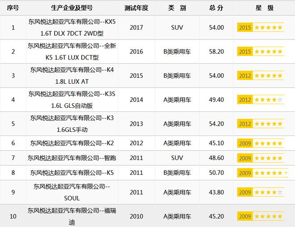Click the 序号 column header
This screenshot has height=227, width=295.
[x=13, y=8]
